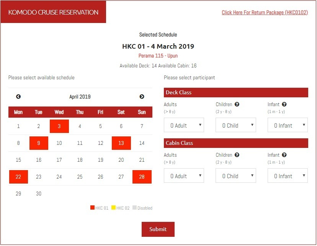This screenshot has width=317, height=246.
Task: Click date 1 in the calendar
Action: coord(18,126)
